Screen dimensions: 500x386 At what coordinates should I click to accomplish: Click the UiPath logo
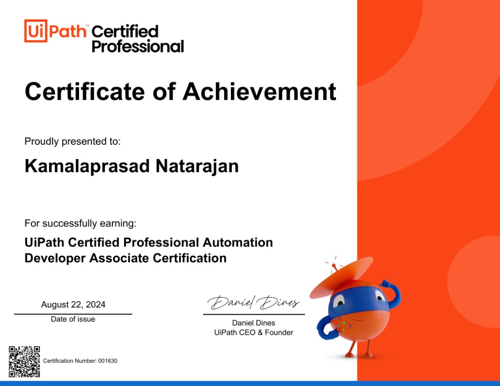tap(53, 32)
